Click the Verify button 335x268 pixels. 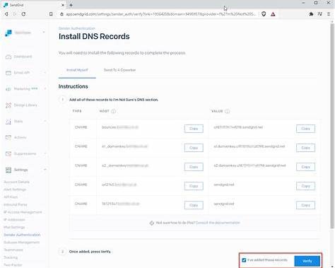pyautogui.click(x=307, y=261)
